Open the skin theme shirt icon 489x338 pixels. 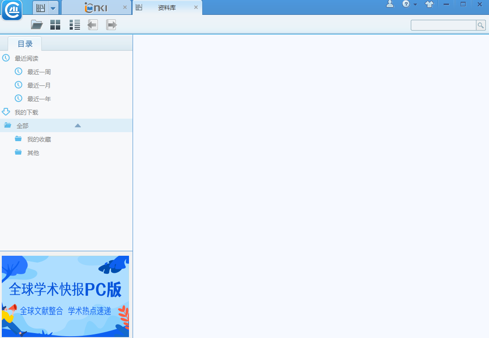point(429,4)
